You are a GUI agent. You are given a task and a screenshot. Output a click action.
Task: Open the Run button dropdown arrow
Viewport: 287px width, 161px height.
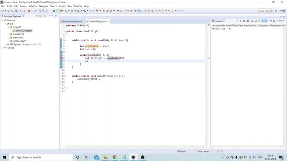coord(81,11)
